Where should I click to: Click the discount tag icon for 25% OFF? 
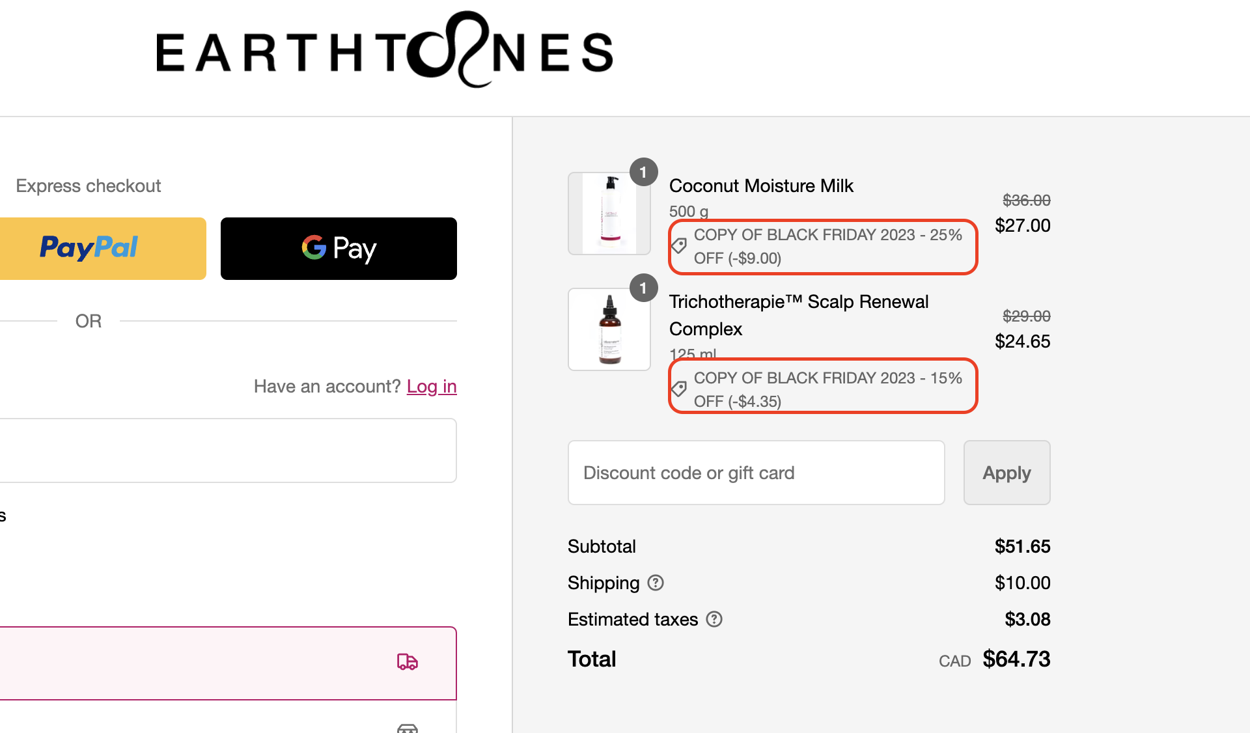(679, 245)
